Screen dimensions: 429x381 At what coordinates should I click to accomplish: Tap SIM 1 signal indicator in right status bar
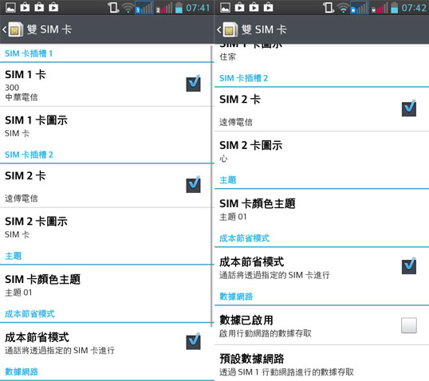click(x=360, y=8)
